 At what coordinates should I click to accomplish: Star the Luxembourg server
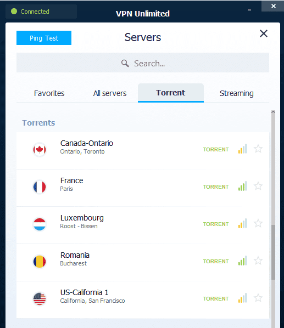click(258, 223)
